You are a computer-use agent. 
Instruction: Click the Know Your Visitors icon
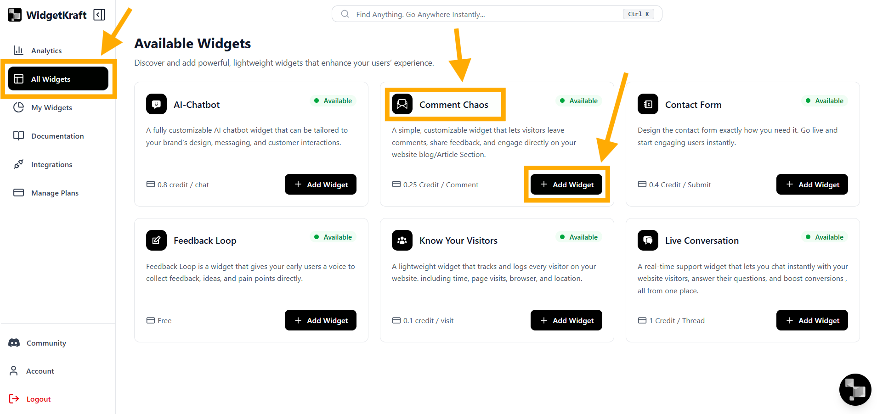tap(402, 241)
